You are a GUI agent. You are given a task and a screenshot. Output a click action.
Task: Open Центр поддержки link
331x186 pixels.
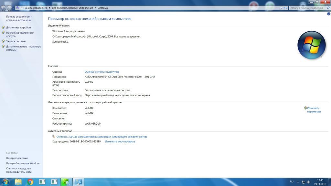pos(17,158)
